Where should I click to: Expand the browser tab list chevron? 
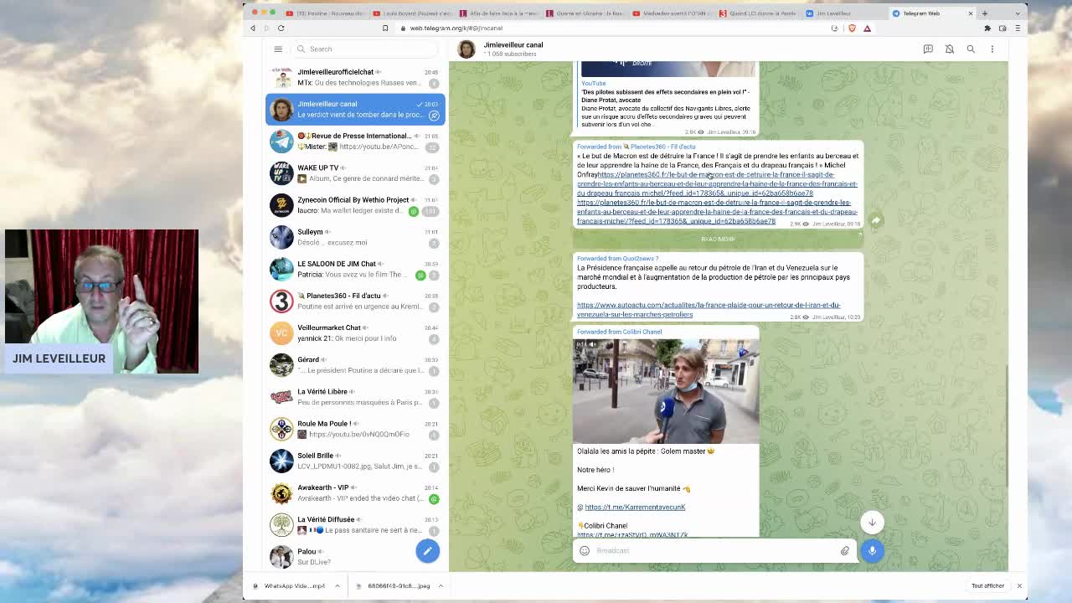[x=1018, y=13]
